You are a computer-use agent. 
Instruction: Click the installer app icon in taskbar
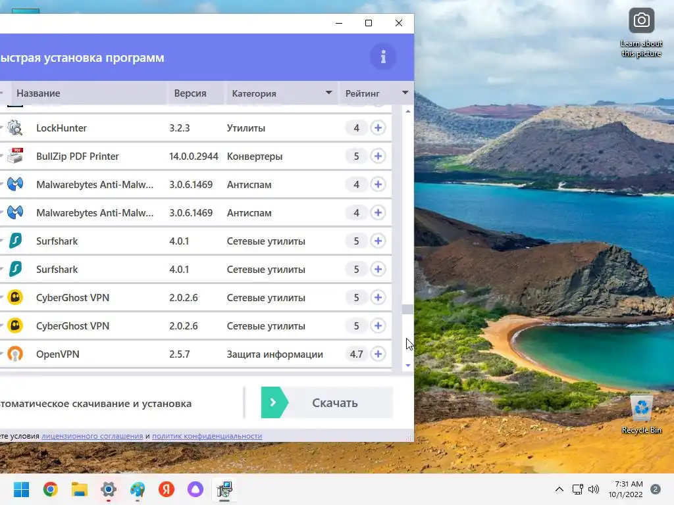click(x=224, y=489)
